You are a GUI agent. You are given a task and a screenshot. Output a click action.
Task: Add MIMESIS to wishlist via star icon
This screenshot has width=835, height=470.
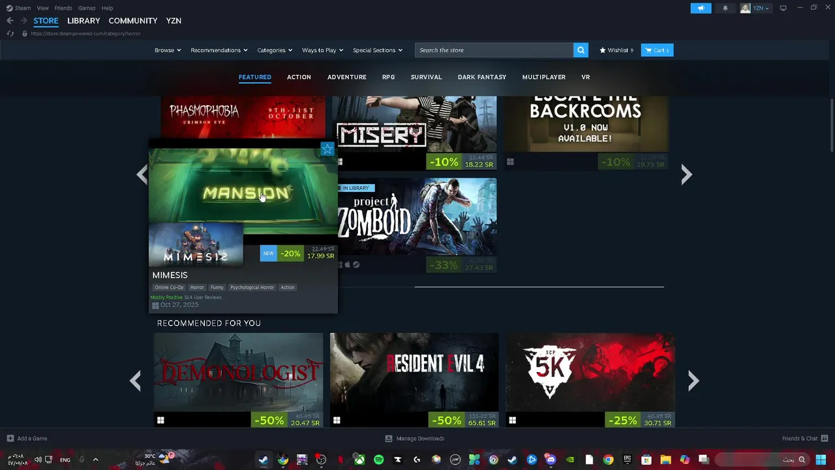tap(327, 149)
